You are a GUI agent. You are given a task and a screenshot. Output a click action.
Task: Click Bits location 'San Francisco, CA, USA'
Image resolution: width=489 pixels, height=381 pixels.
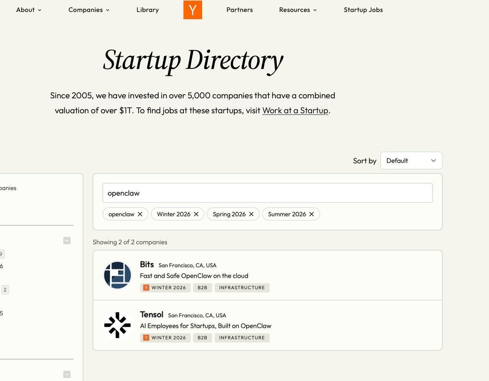187,265
